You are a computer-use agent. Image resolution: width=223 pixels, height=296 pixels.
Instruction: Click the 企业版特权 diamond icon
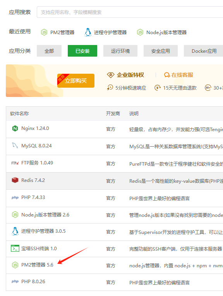[x=111, y=75]
